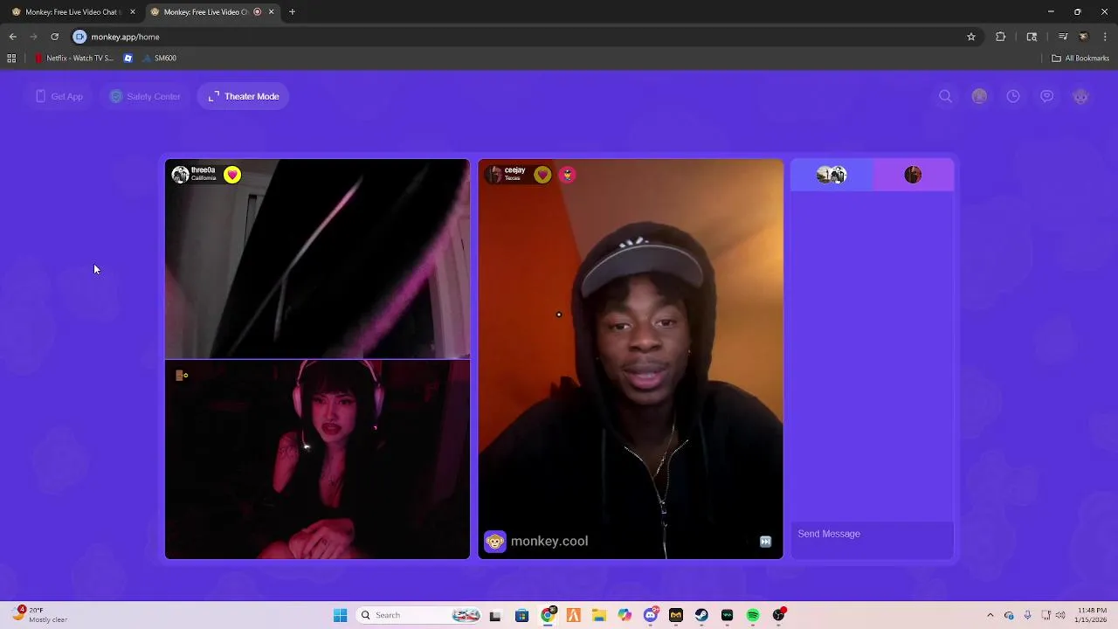Click three0a's profile avatar
The height and width of the screenshot is (629, 1118).
click(x=180, y=175)
